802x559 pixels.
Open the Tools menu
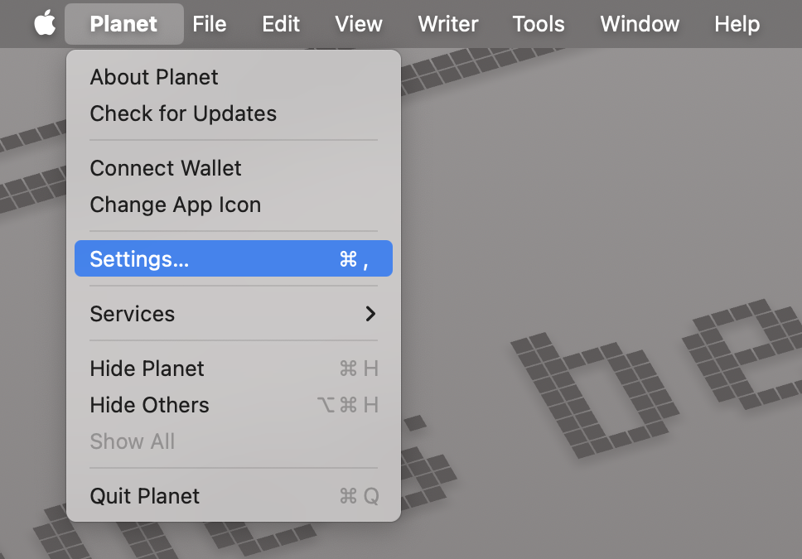(538, 24)
